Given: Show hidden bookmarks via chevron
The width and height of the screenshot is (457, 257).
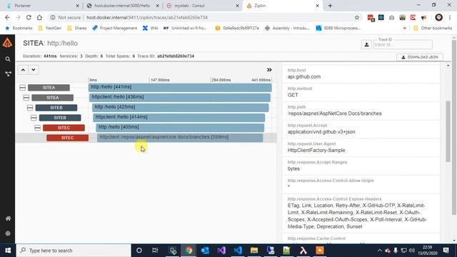Looking at the screenshot, I should 405,28.
